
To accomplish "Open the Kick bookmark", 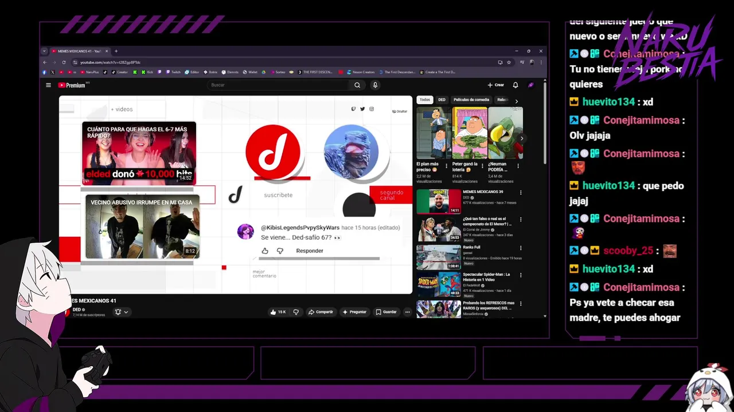I will pos(147,72).
